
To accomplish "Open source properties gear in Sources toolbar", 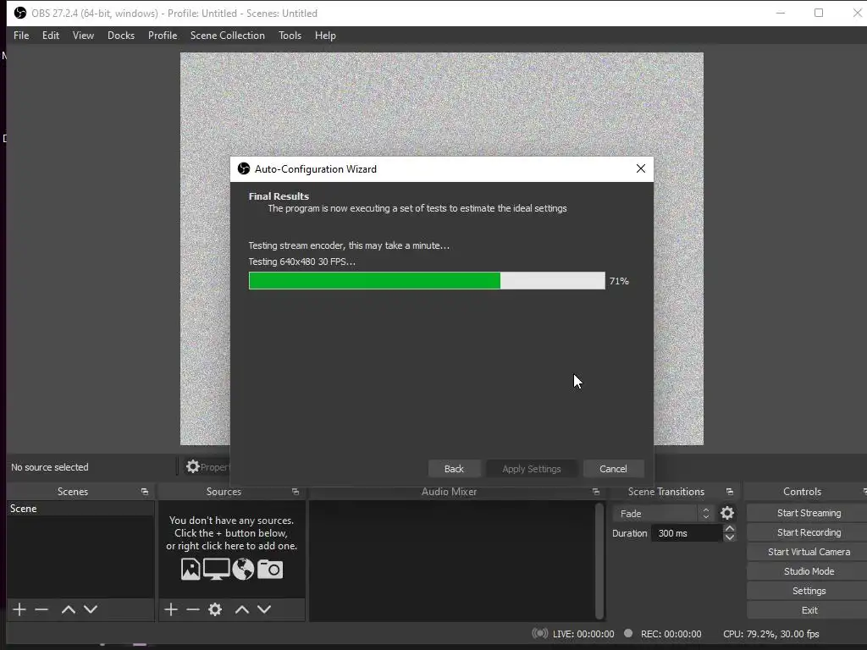I will click(x=215, y=609).
